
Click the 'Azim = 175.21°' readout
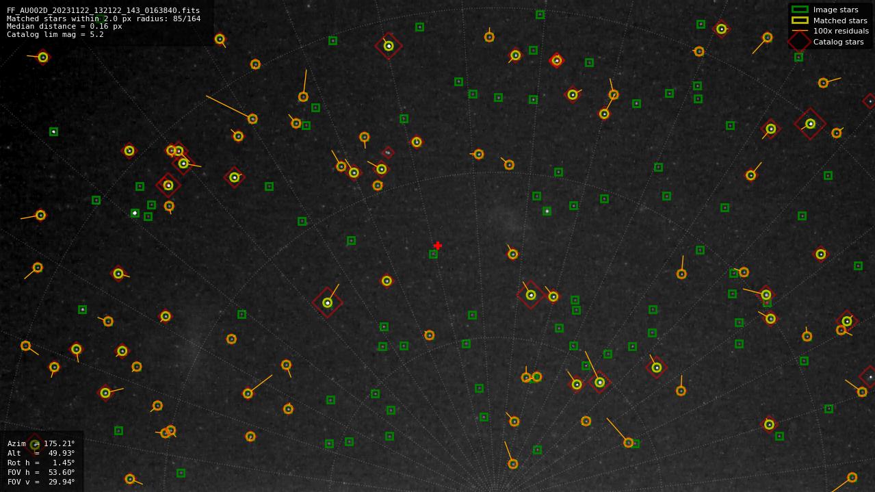point(41,443)
